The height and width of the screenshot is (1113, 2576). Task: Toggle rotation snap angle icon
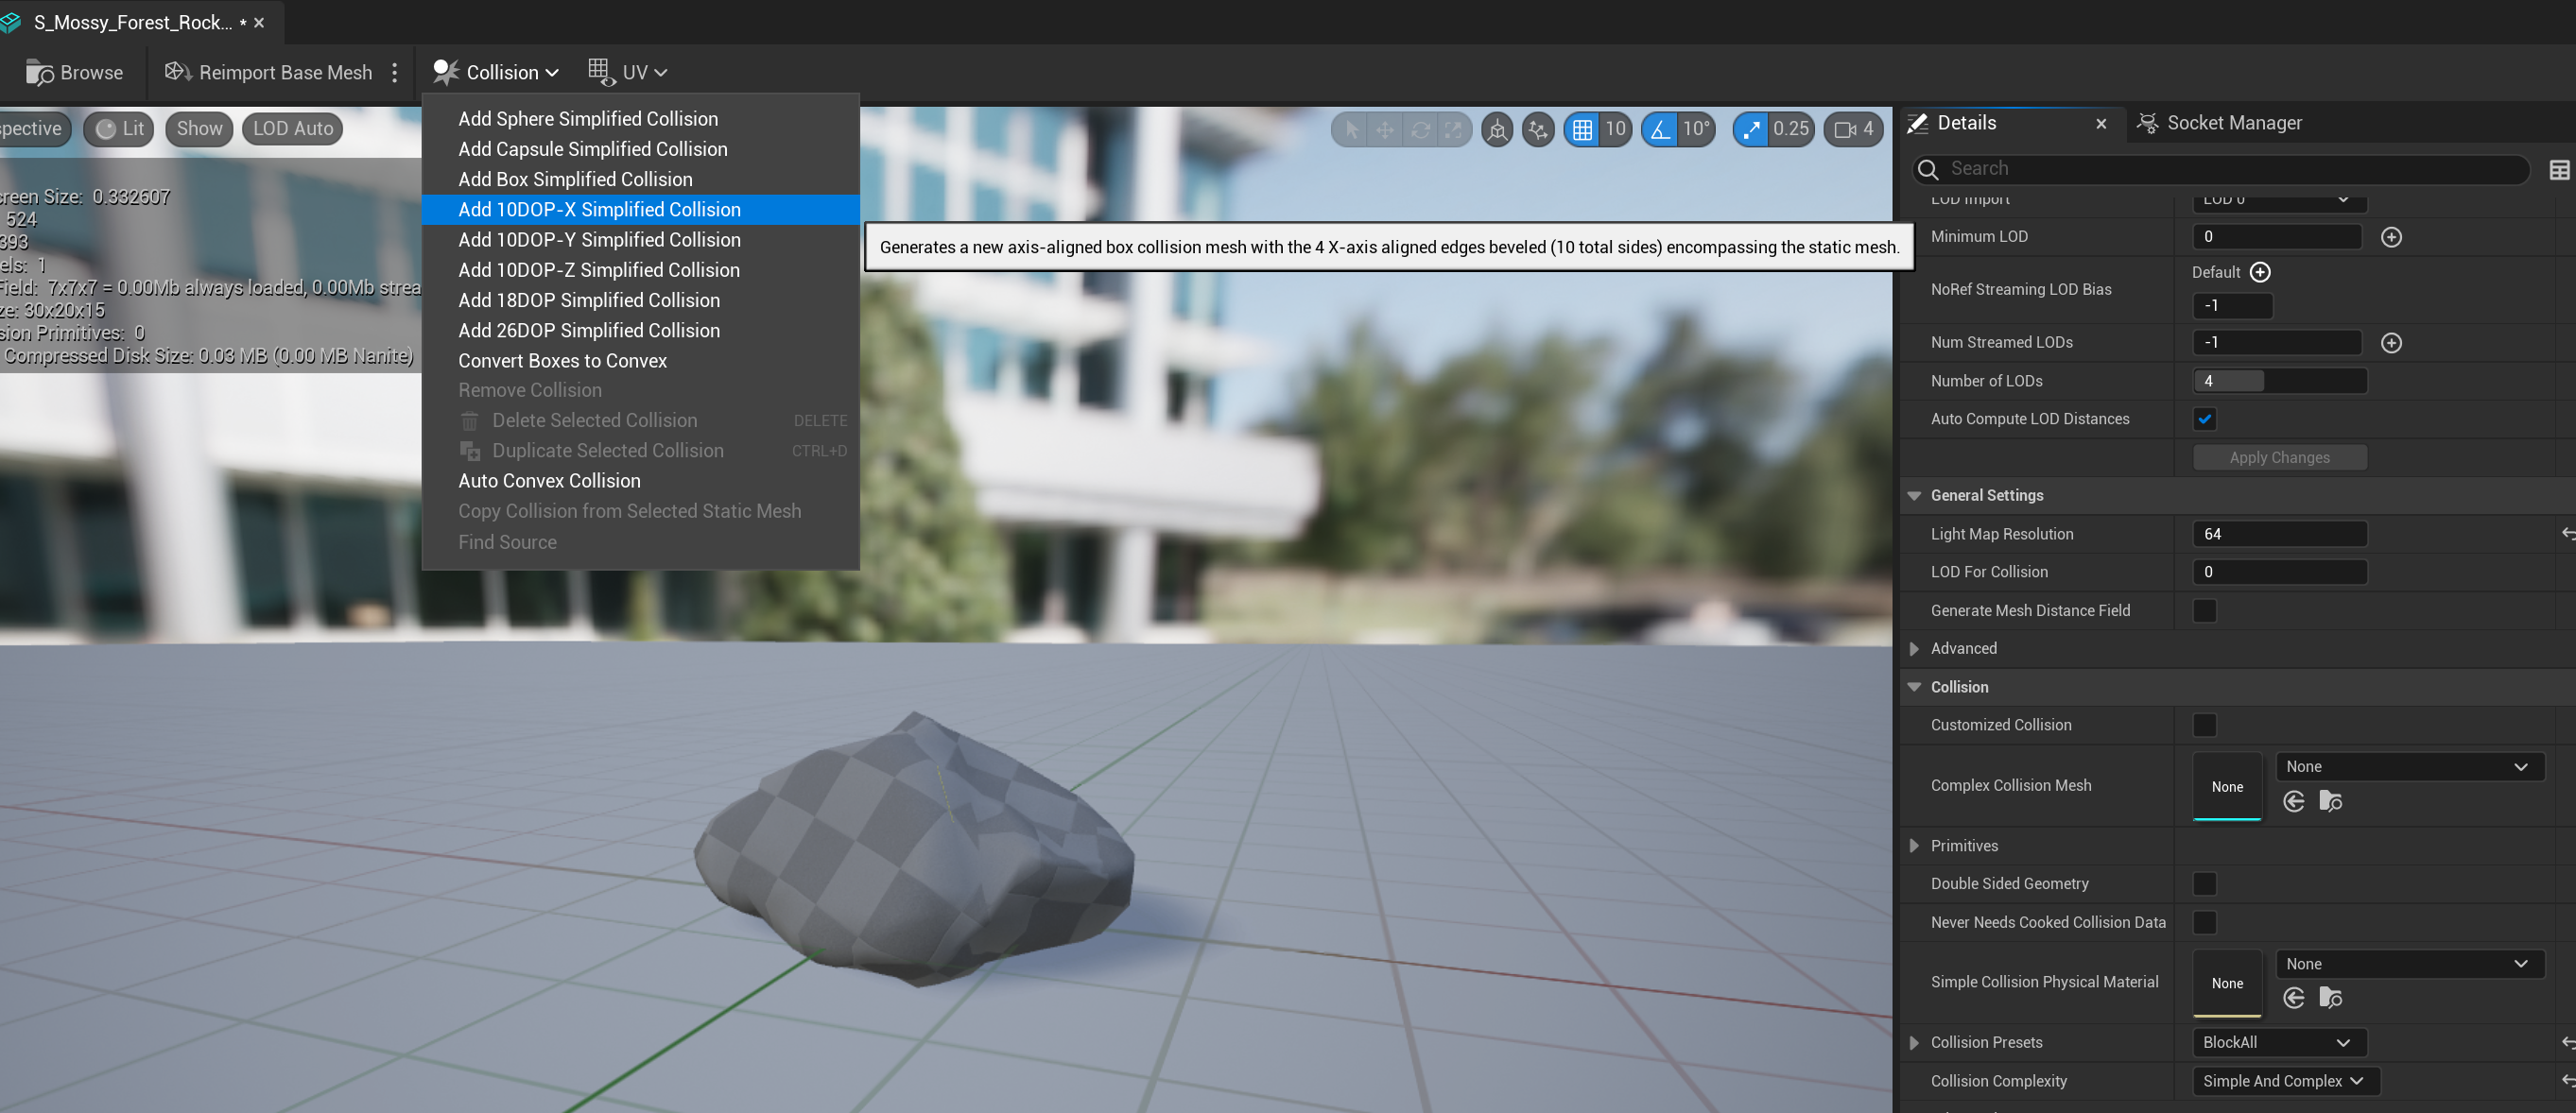[x=1660, y=128]
